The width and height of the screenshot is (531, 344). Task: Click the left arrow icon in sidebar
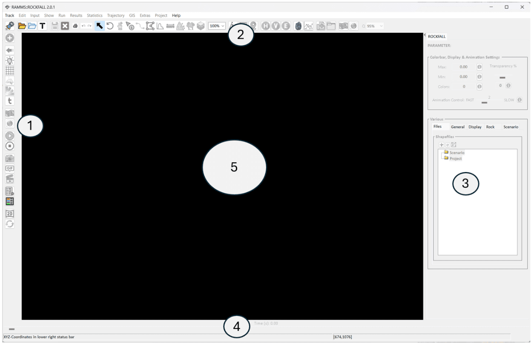click(9, 49)
